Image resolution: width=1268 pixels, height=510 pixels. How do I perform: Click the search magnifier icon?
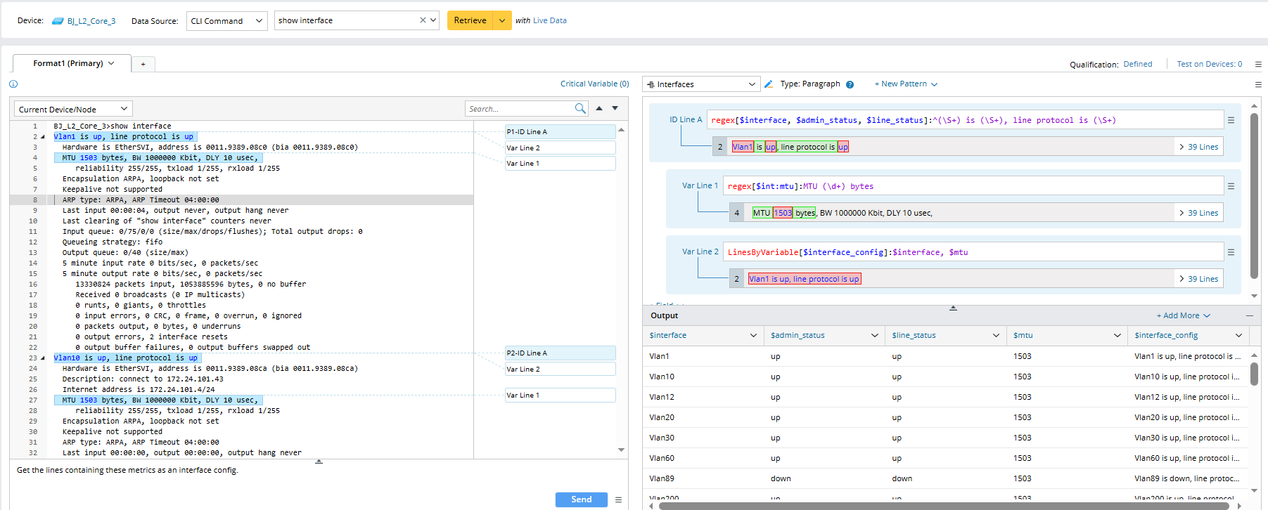click(580, 108)
